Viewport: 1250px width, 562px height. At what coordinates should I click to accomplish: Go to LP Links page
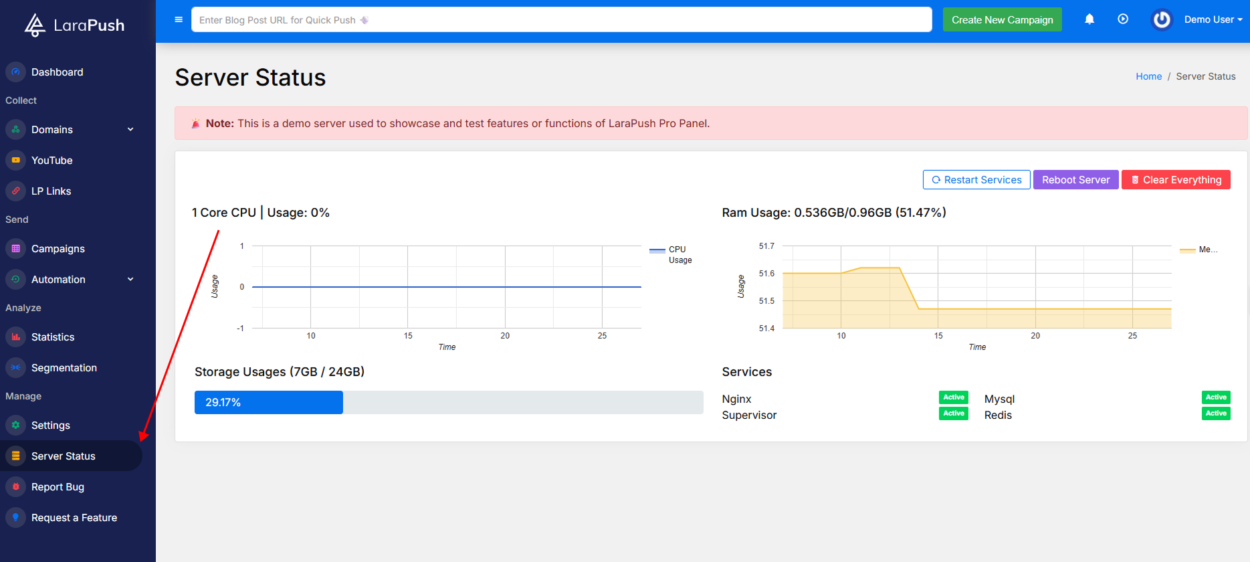pyautogui.click(x=71, y=191)
